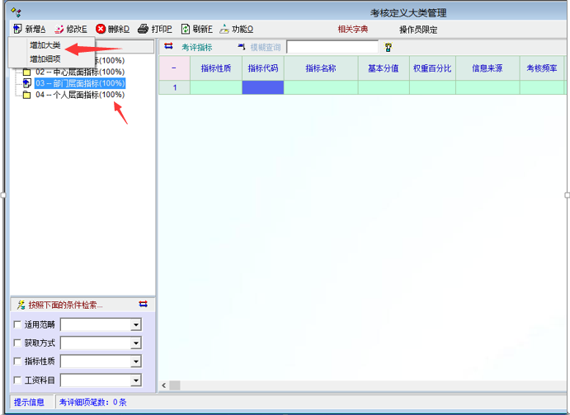Select the blue 指标代码 cell in row 1
This screenshot has width=570, height=415.
click(x=262, y=87)
